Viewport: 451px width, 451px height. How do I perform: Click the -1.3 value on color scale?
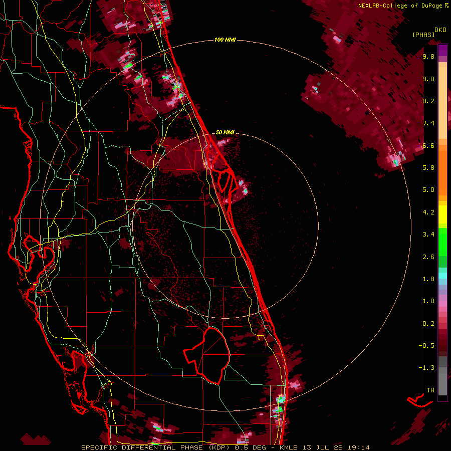tap(426, 368)
